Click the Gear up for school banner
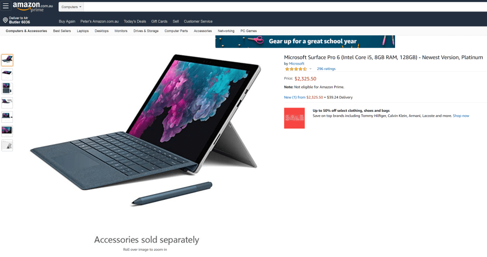The height and width of the screenshot is (257, 487). pyautogui.click(x=305, y=41)
